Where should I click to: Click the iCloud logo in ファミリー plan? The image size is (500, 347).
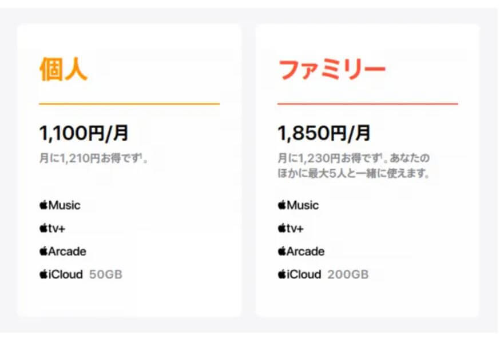(x=299, y=274)
